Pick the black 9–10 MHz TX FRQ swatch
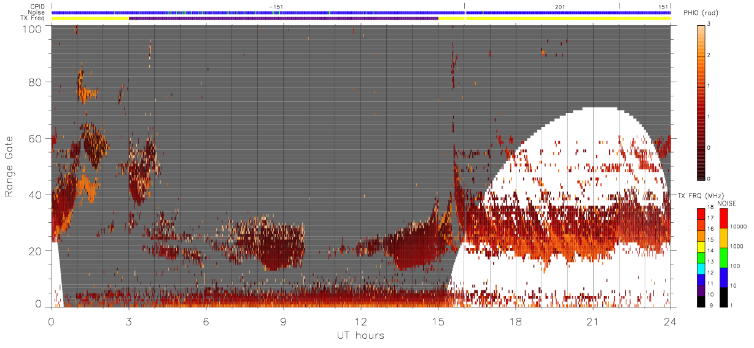Image resolution: width=754 pixels, height=348 pixels. click(701, 301)
